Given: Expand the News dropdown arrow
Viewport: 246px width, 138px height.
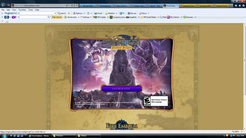Looking at the screenshot, I should pyautogui.click(x=148, y=13).
